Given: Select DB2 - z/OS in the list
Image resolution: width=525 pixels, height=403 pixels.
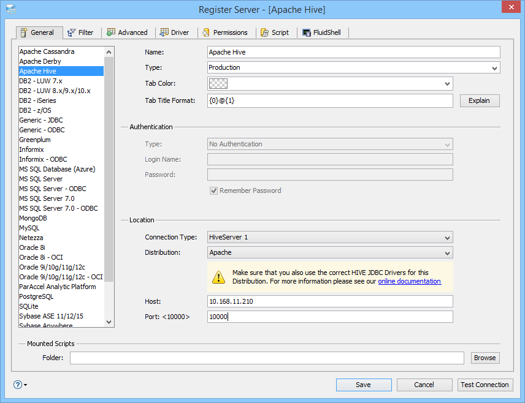Looking at the screenshot, I should (x=61, y=110).
